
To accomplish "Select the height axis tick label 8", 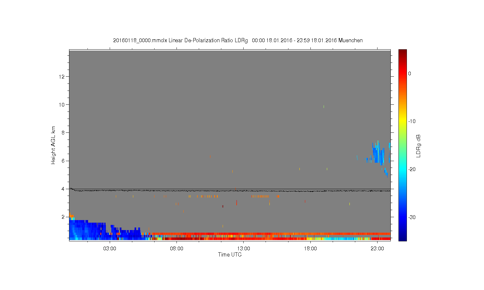I will [x=64, y=133].
